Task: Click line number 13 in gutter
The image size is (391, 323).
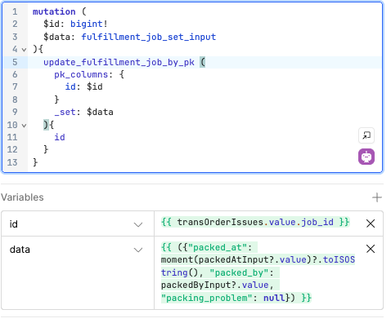Action: pyautogui.click(x=12, y=162)
